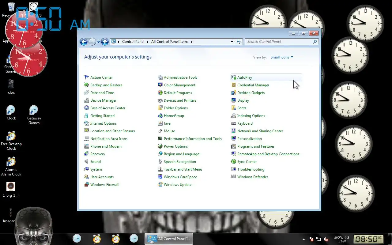Click the volume icon in system tray
Image resolution: width=392 pixels, height=245 pixels.
(326, 239)
